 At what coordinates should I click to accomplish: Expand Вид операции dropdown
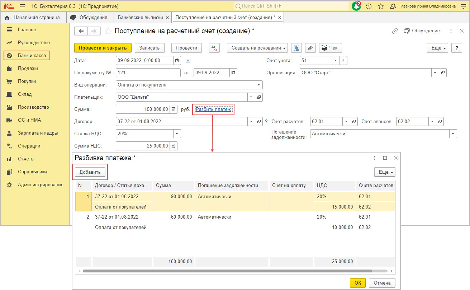pos(258,85)
